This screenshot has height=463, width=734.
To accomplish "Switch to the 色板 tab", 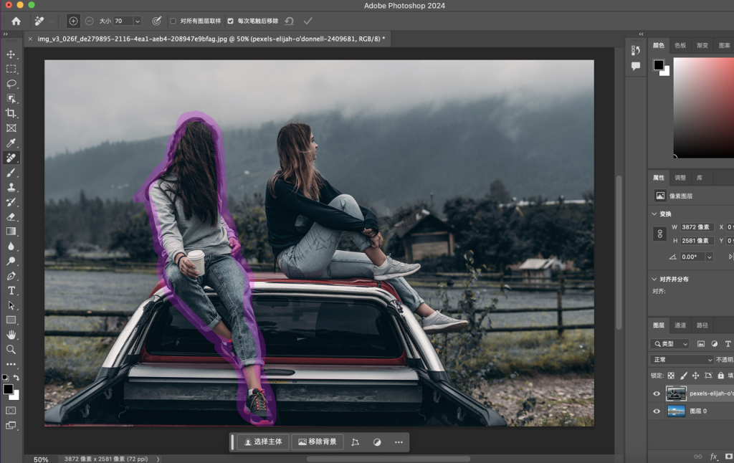I will (680, 45).
